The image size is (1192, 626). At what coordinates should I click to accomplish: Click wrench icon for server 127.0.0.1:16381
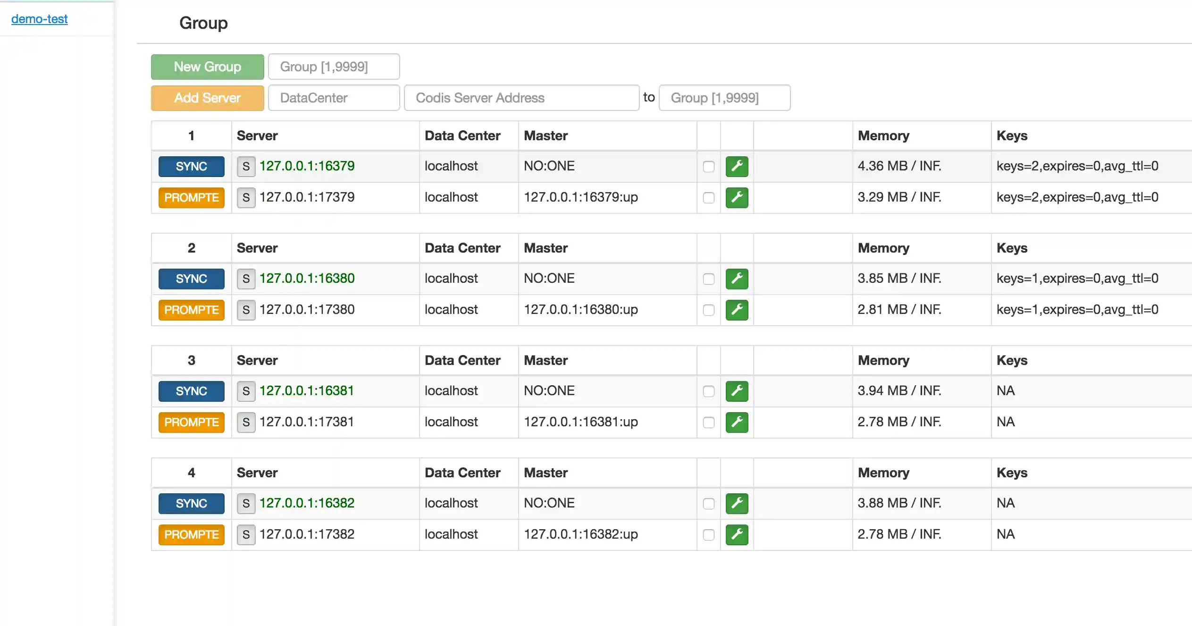[x=737, y=391]
